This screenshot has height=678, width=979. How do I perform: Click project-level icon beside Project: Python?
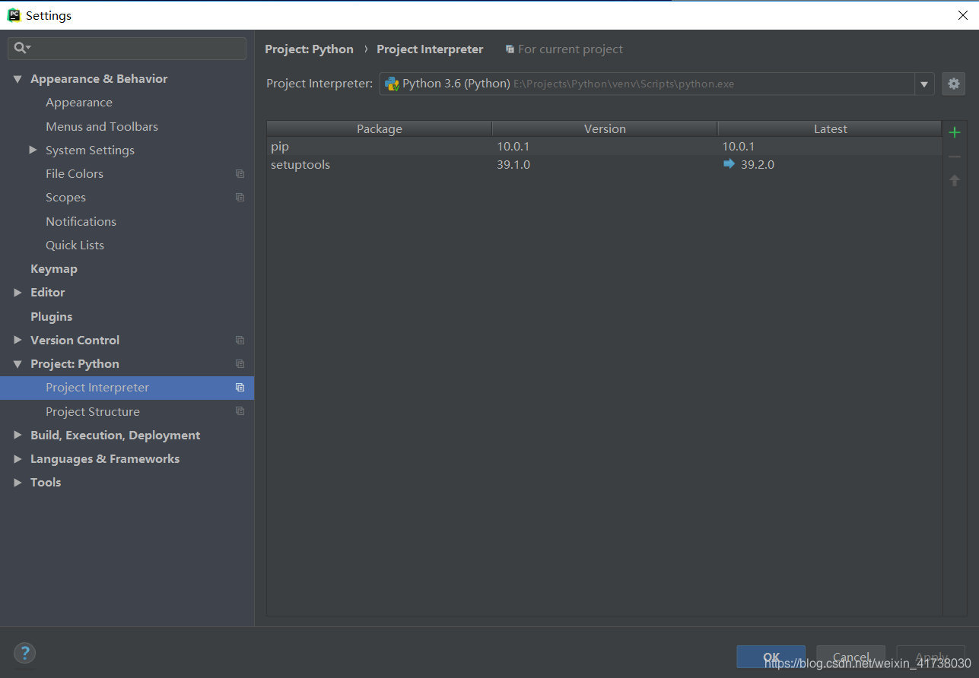[240, 364]
